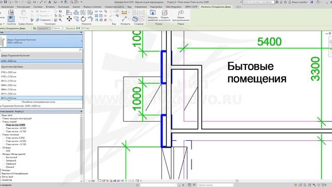Screen dimensions: 332x187
Task: Open the {3D} view in Project Browser
Action: pyautogui.click(x=8, y=151)
